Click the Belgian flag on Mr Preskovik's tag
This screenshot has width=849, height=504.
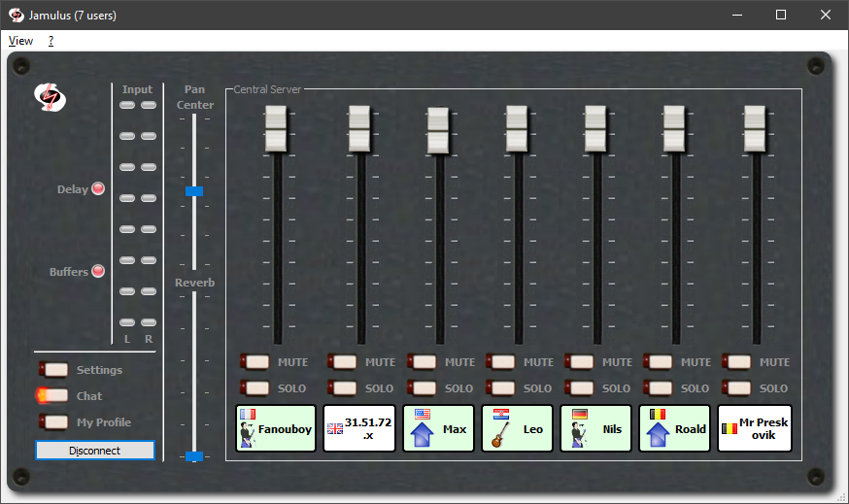[x=730, y=429]
